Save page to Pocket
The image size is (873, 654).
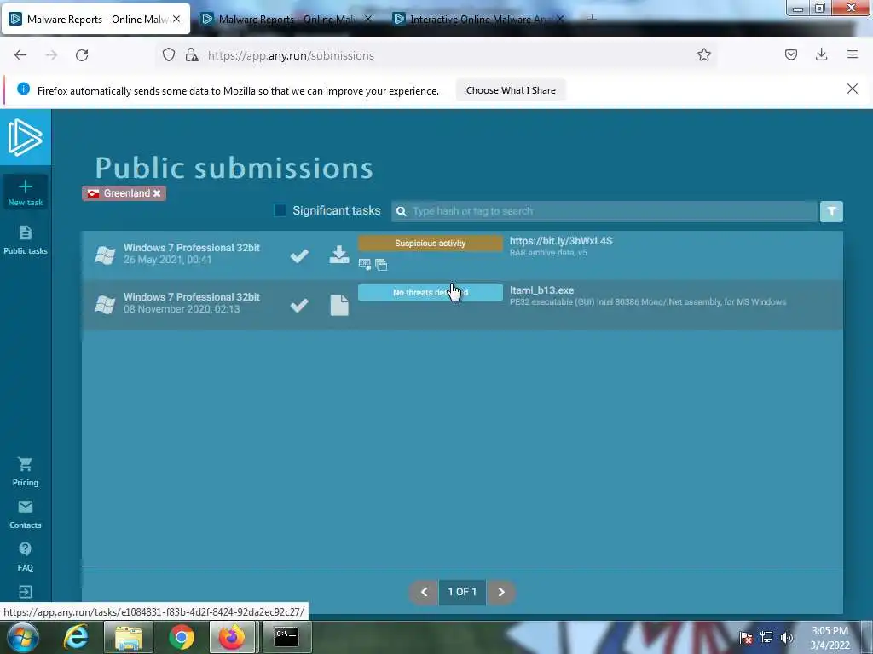pos(790,54)
